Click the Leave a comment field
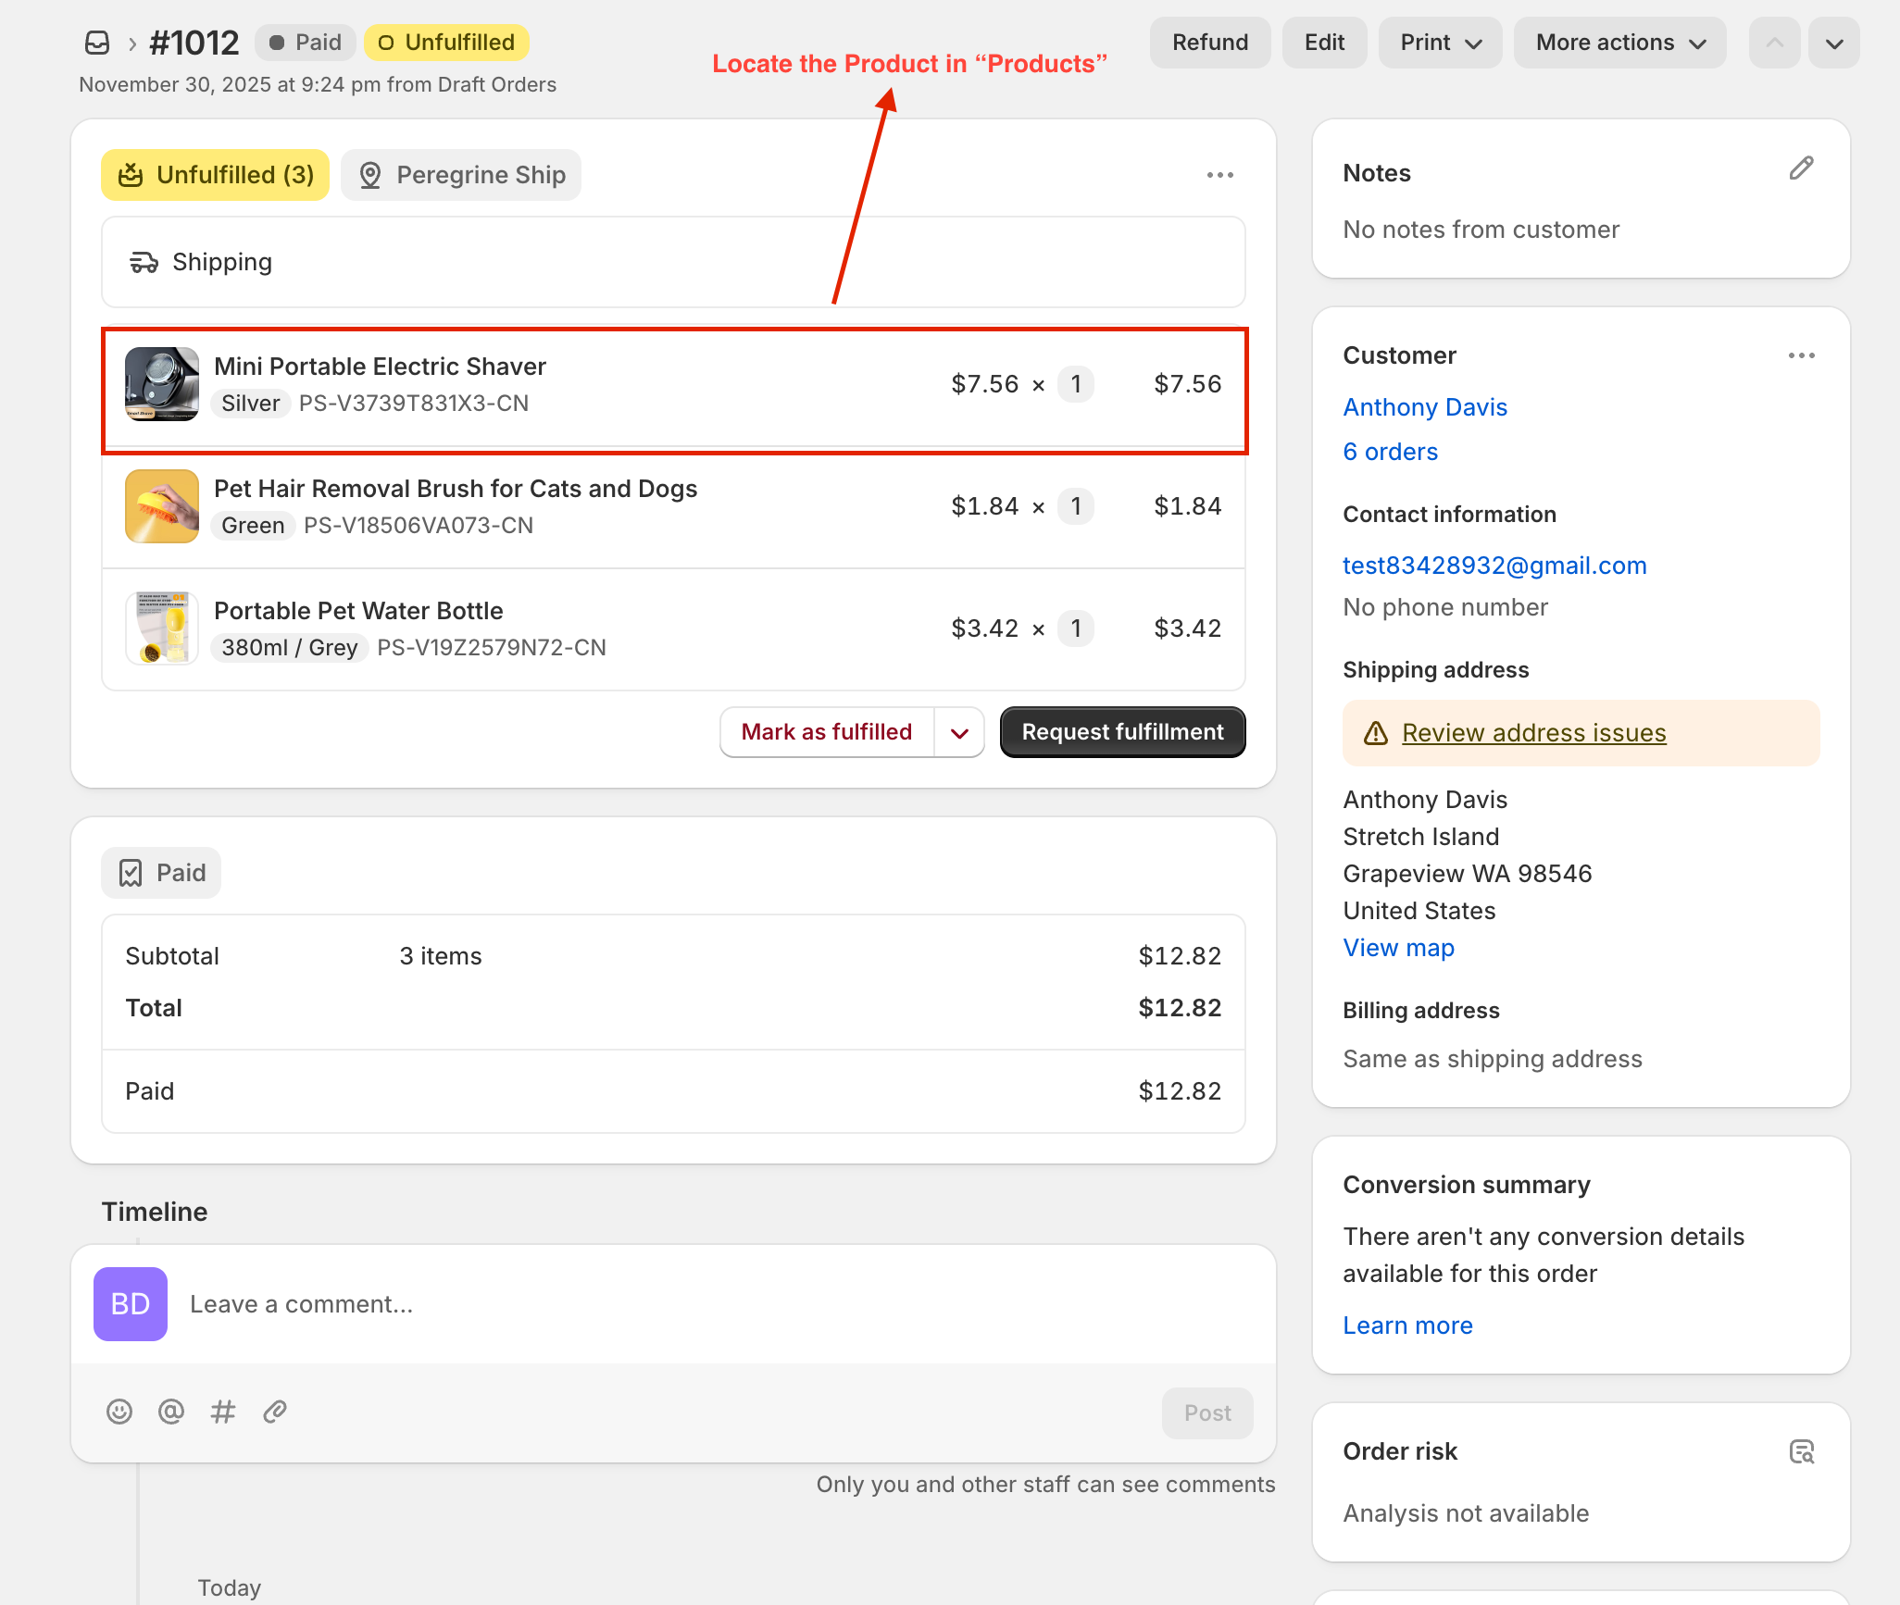1900x1605 pixels. [x=648, y=1304]
